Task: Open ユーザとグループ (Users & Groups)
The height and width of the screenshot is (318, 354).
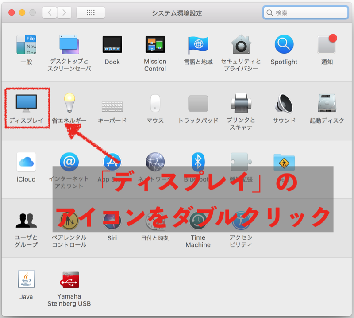Action: 26,221
